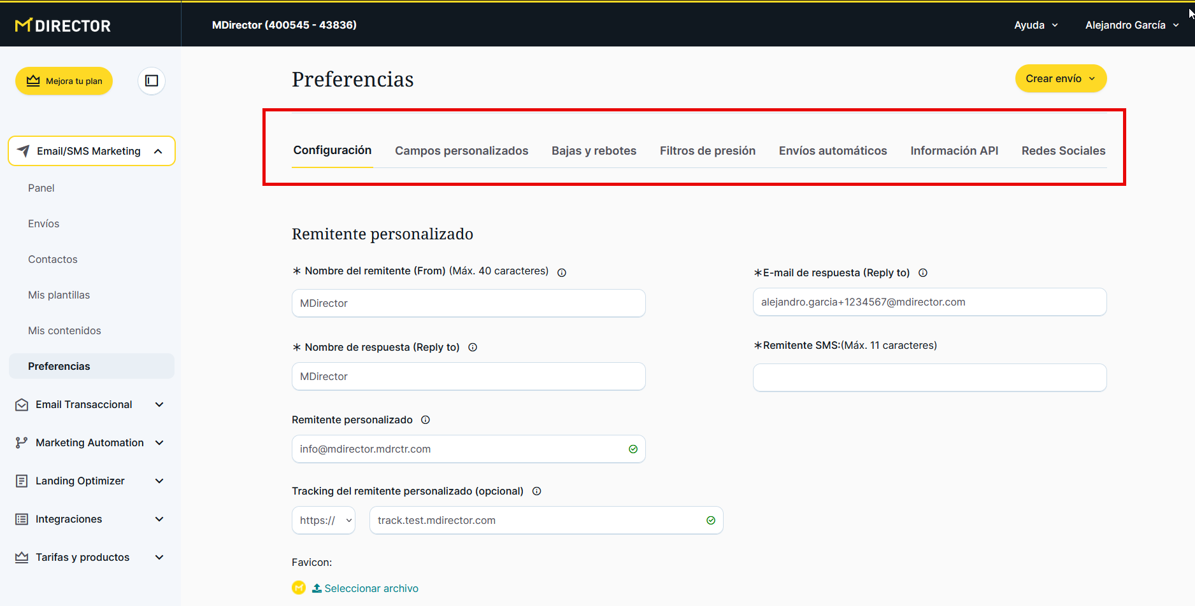Click the Mejora tu plan button

(x=64, y=81)
